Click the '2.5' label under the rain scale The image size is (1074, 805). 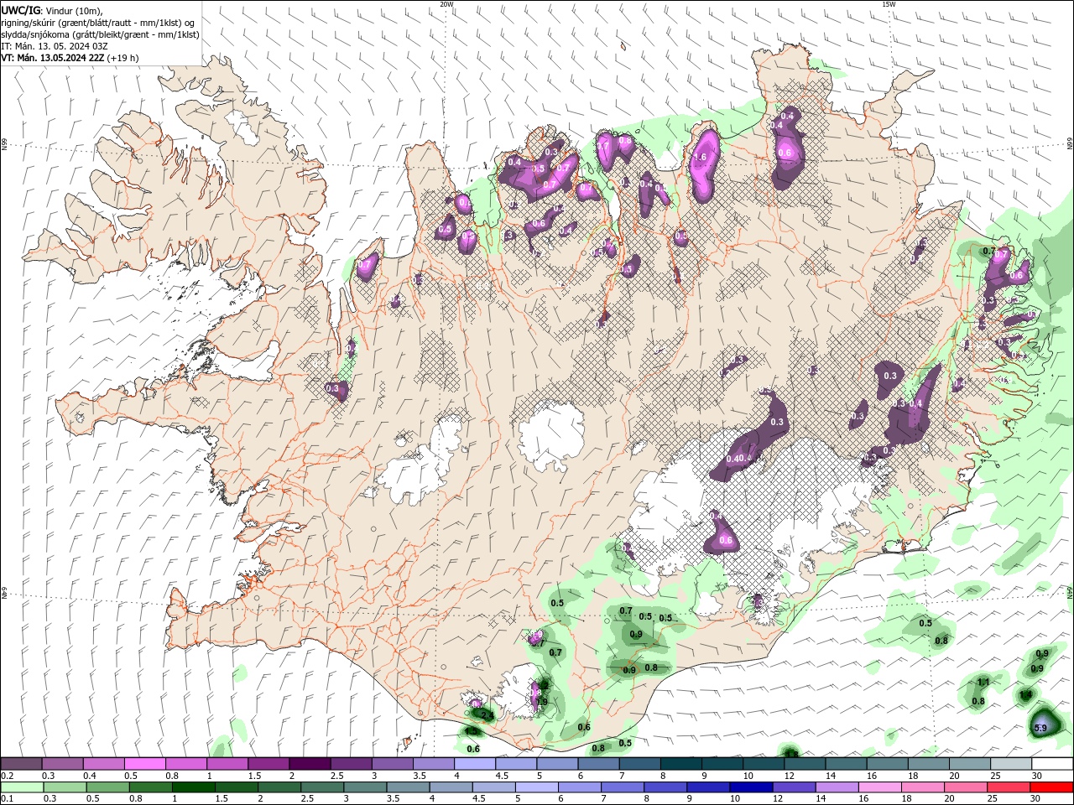click(307, 798)
